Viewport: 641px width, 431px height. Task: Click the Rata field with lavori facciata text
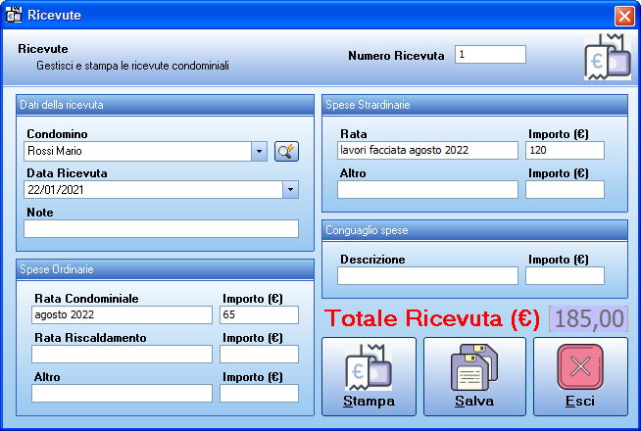tap(427, 150)
